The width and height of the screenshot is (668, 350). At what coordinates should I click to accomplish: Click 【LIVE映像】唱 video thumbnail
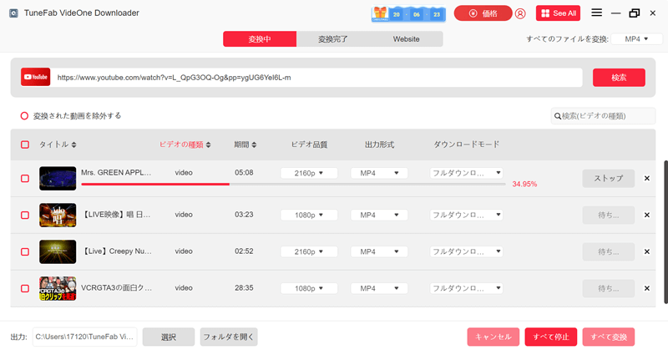(58, 215)
